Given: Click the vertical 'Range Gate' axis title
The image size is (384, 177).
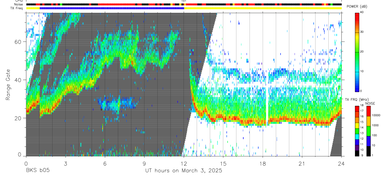Looking at the screenshot, I should pyautogui.click(x=8, y=84).
